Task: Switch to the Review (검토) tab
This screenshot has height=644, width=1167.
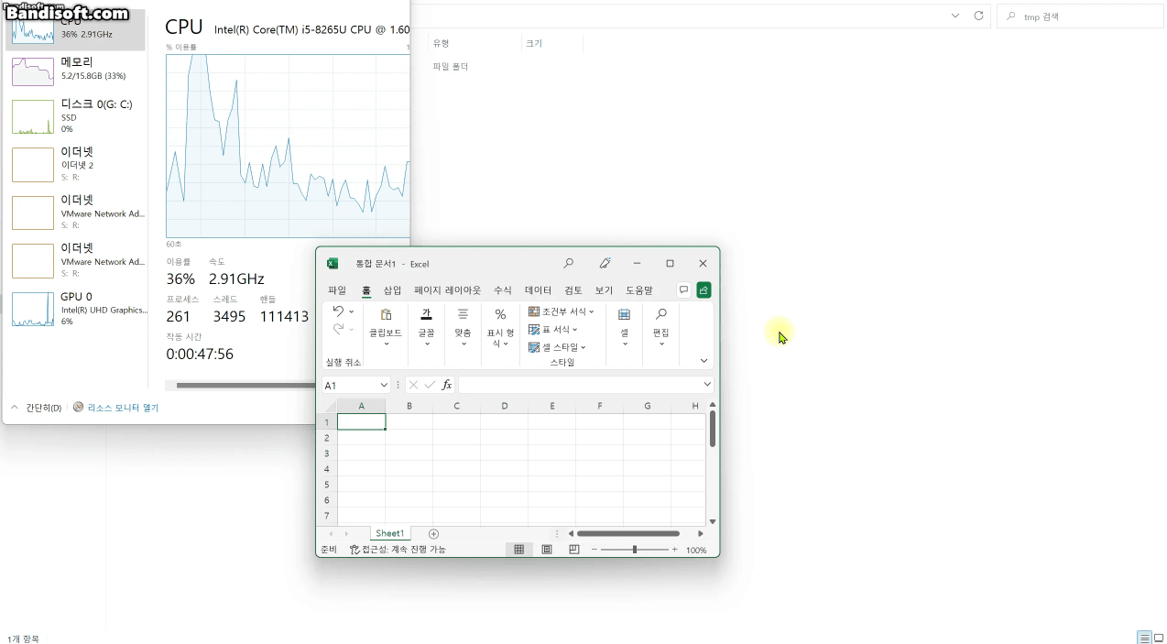Action: pos(573,290)
